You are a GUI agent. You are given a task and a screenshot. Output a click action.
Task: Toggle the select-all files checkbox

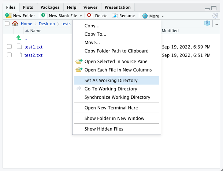[7, 24]
